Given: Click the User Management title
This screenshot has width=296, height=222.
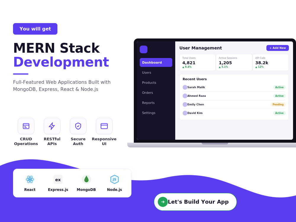Looking at the screenshot, I should [x=201, y=48].
